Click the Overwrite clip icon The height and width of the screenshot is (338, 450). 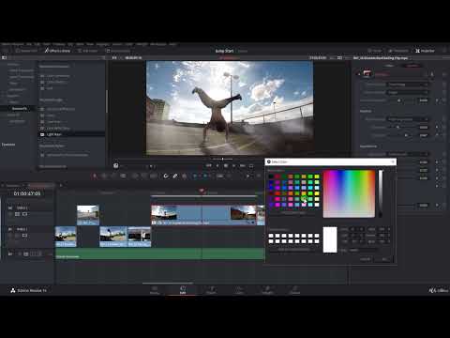pyautogui.click(x=144, y=176)
